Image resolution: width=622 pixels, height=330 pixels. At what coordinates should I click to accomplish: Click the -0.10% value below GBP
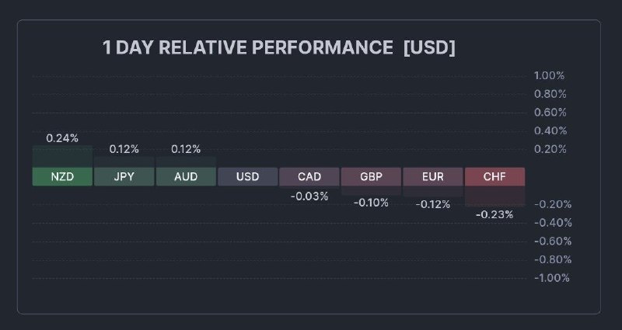(x=371, y=203)
